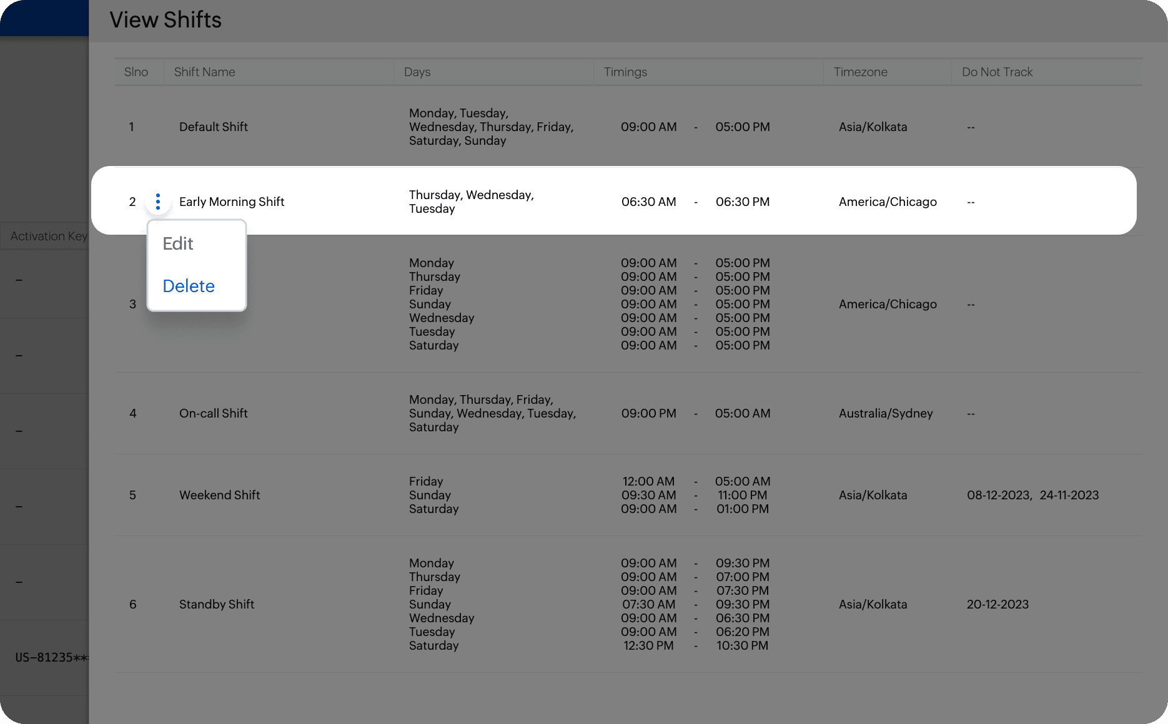The height and width of the screenshot is (724, 1168).
Task: Select the Weekend Shift row name
Action: tap(220, 495)
